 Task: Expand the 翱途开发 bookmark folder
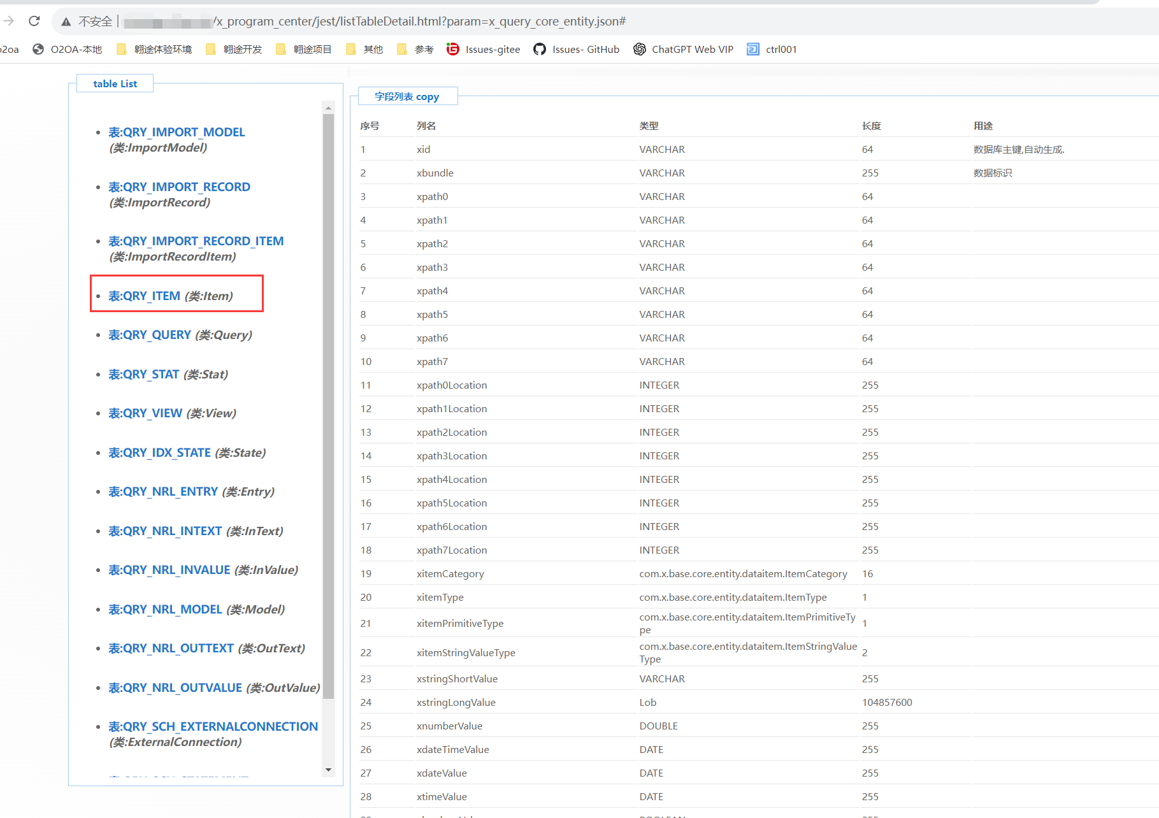click(234, 49)
